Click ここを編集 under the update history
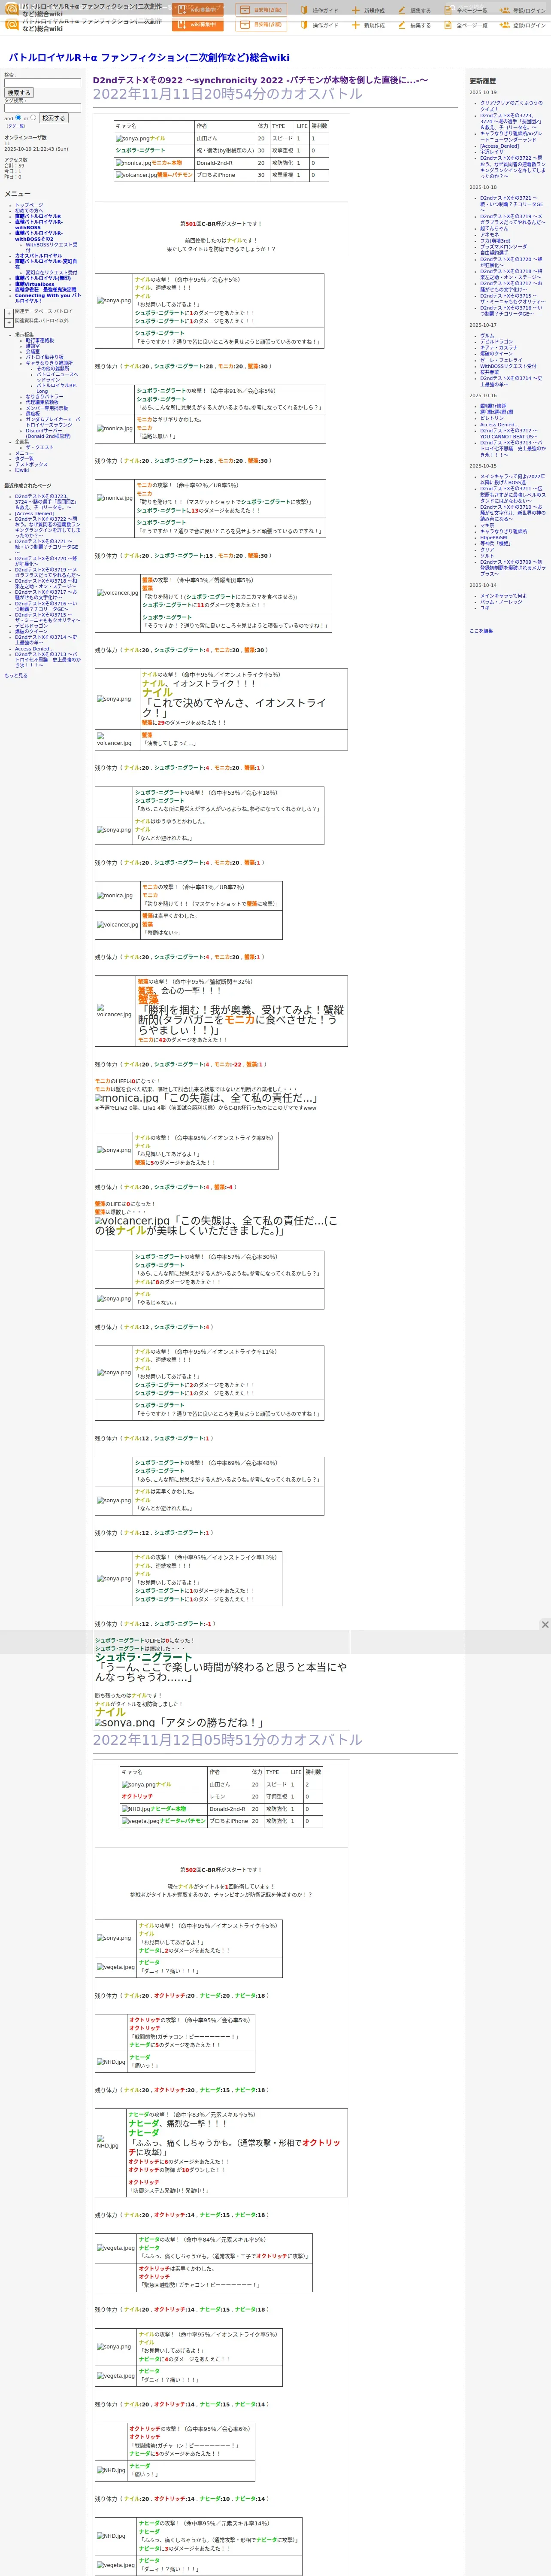 481,631
